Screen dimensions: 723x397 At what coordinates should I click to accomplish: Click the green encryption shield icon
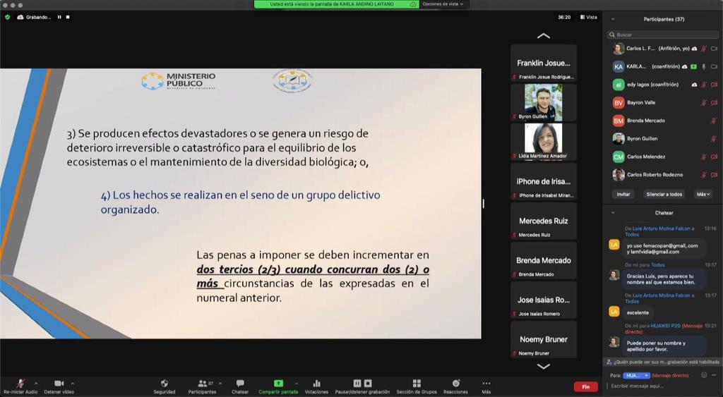click(7, 17)
